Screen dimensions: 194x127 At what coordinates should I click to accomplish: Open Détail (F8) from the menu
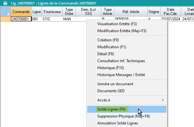(106, 54)
